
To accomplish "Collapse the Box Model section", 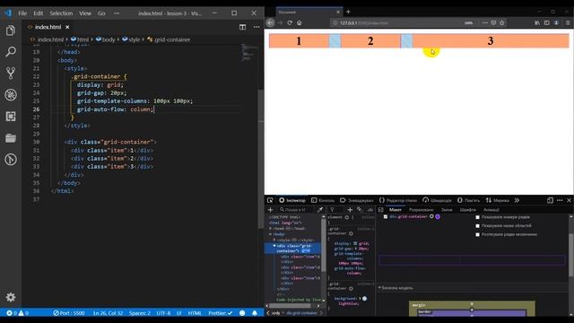I will pyautogui.click(x=379, y=288).
